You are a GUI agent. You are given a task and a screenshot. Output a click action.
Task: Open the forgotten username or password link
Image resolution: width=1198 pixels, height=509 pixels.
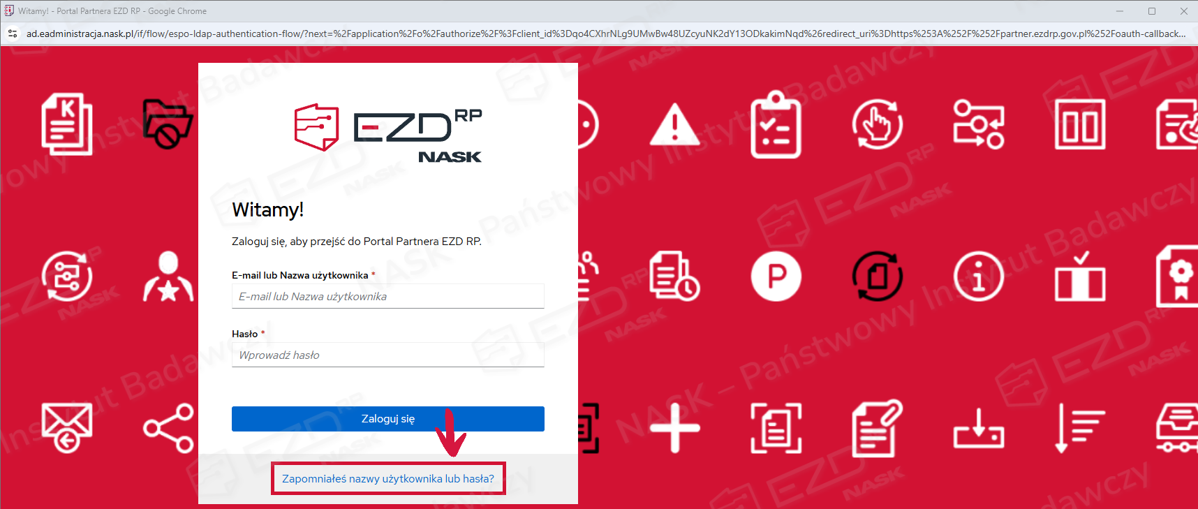(x=388, y=479)
